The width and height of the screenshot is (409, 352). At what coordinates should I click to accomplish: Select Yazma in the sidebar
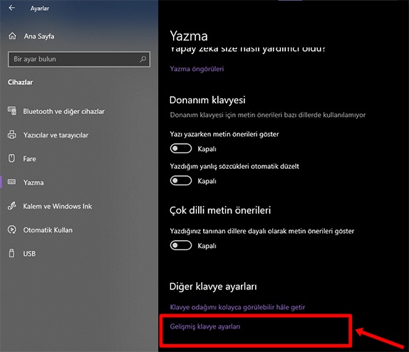[33, 182]
